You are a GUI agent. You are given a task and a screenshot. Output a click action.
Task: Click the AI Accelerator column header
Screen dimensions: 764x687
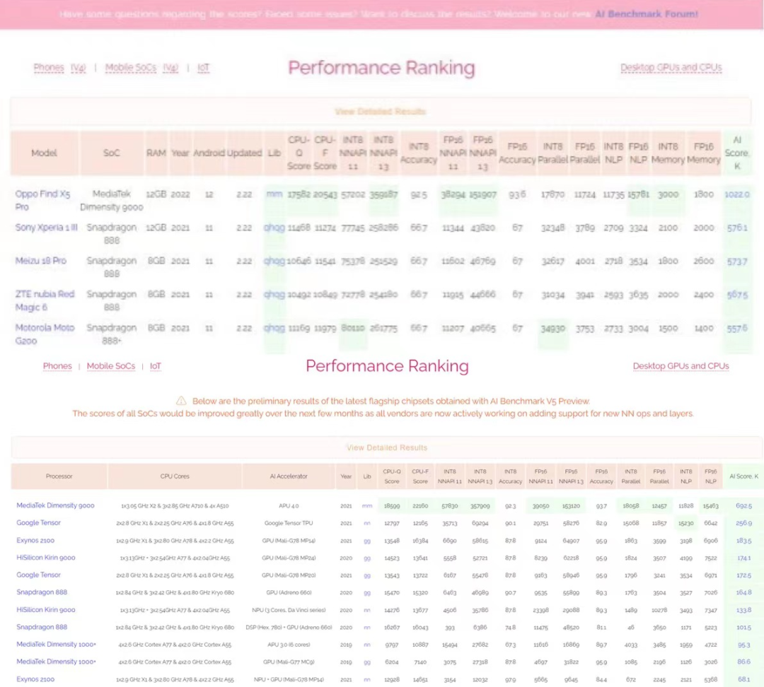click(x=287, y=476)
